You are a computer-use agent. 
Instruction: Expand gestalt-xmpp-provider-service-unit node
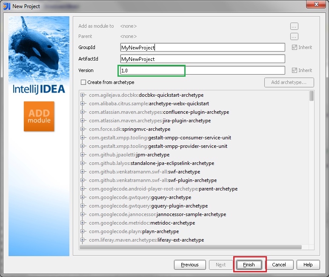point(82,146)
